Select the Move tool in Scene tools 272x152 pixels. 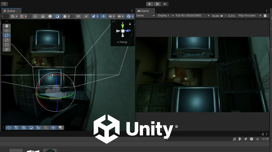tap(7, 31)
